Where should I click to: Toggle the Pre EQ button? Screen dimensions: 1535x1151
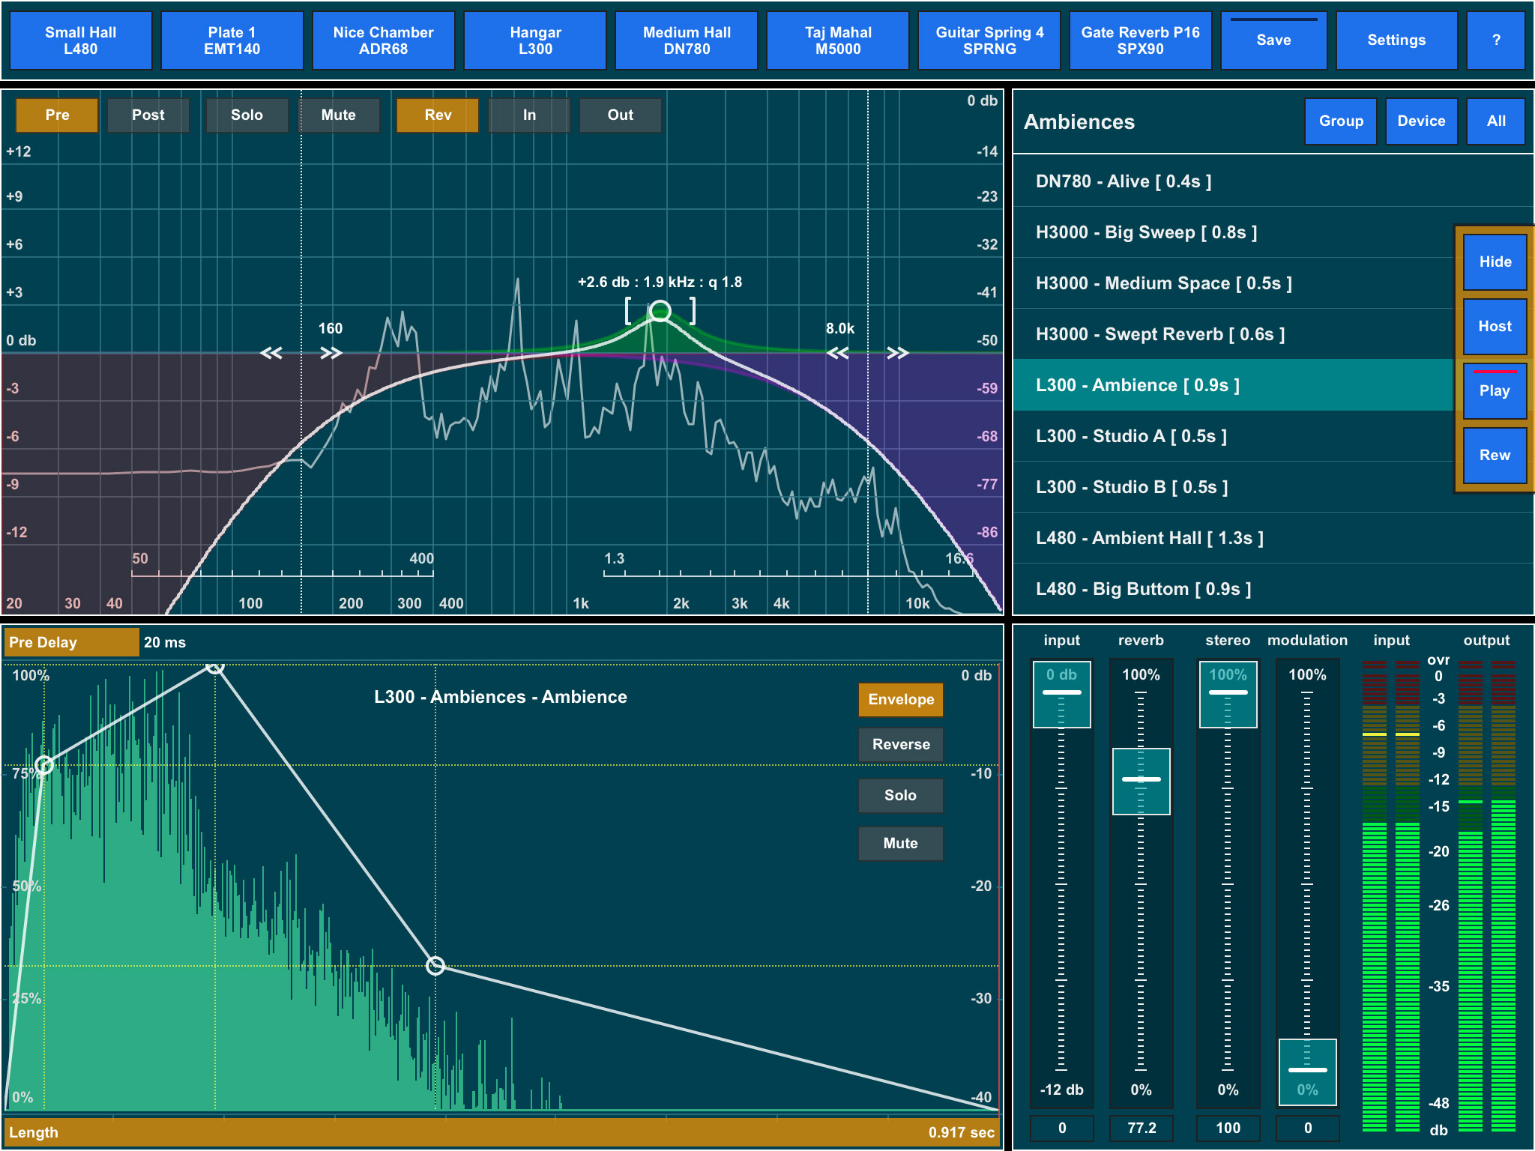(x=57, y=115)
